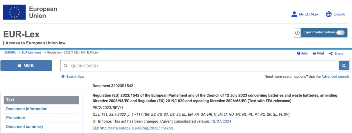352x133 pixels.
Task: Open the Help icon link
Action: click(x=299, y=53)
